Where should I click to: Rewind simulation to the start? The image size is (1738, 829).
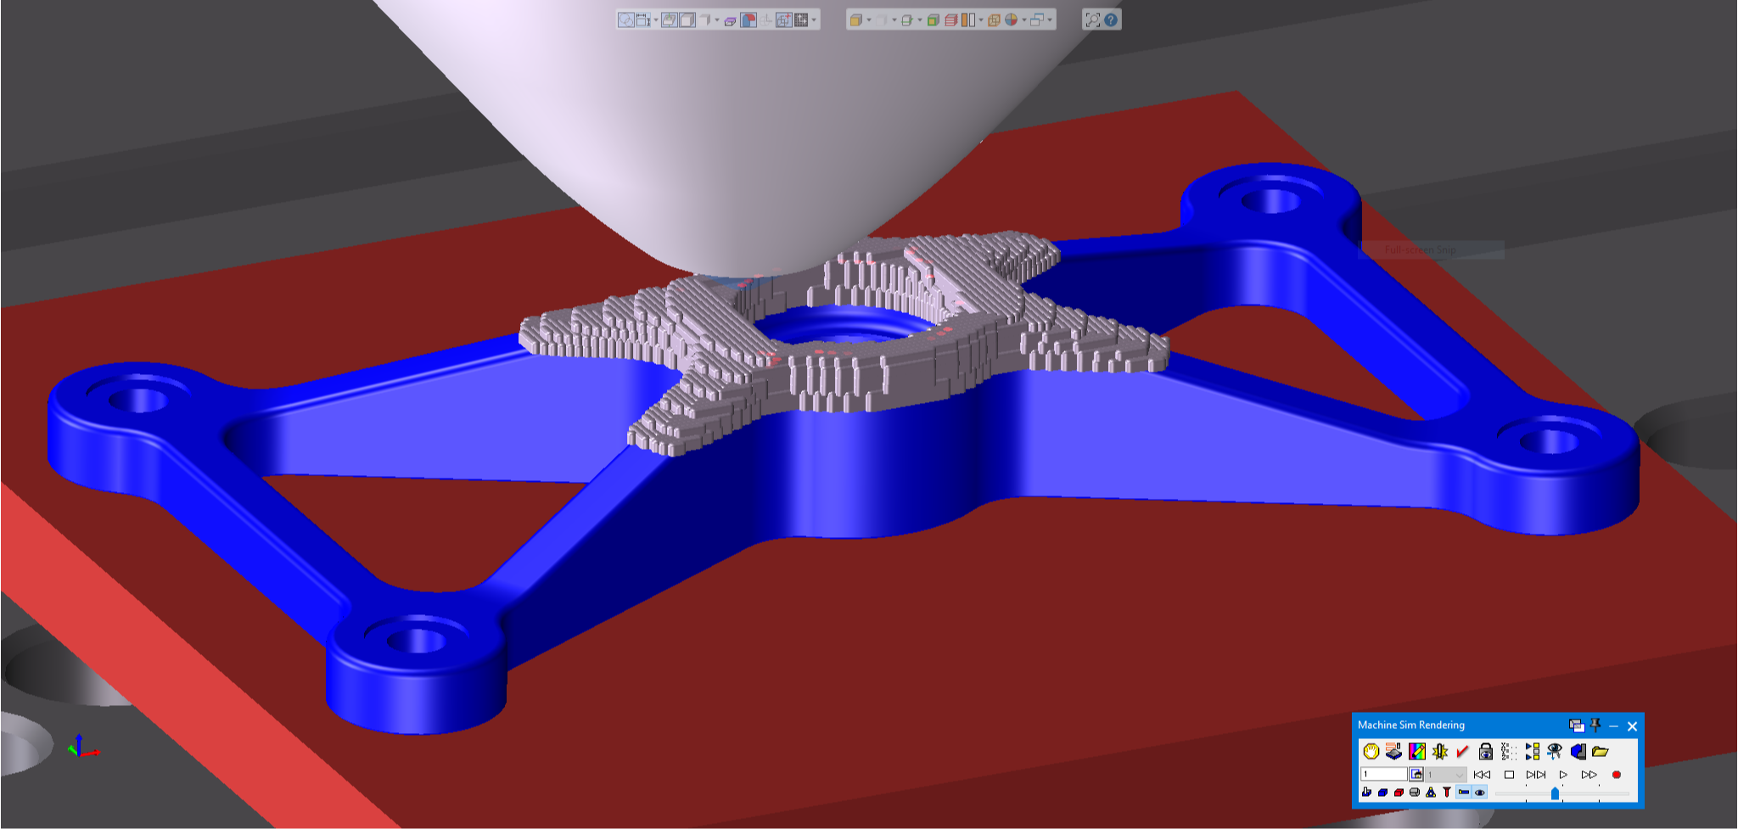pos(1482,775)
